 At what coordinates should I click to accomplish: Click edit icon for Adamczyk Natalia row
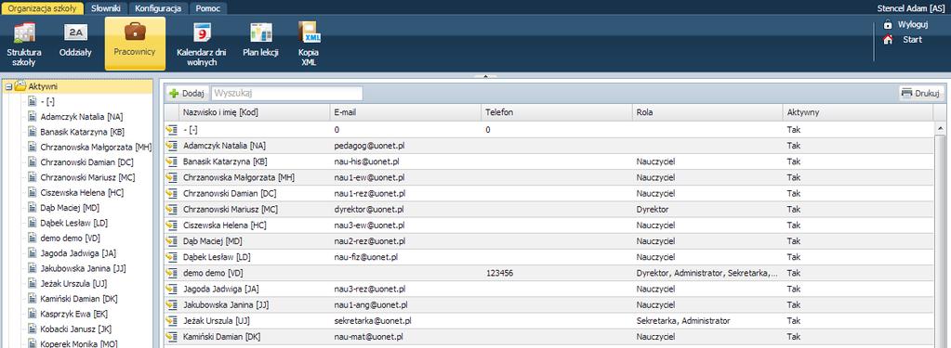[x=171, y=146]
